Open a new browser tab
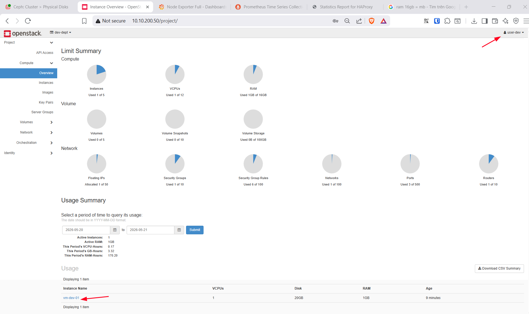 [466, 7]
